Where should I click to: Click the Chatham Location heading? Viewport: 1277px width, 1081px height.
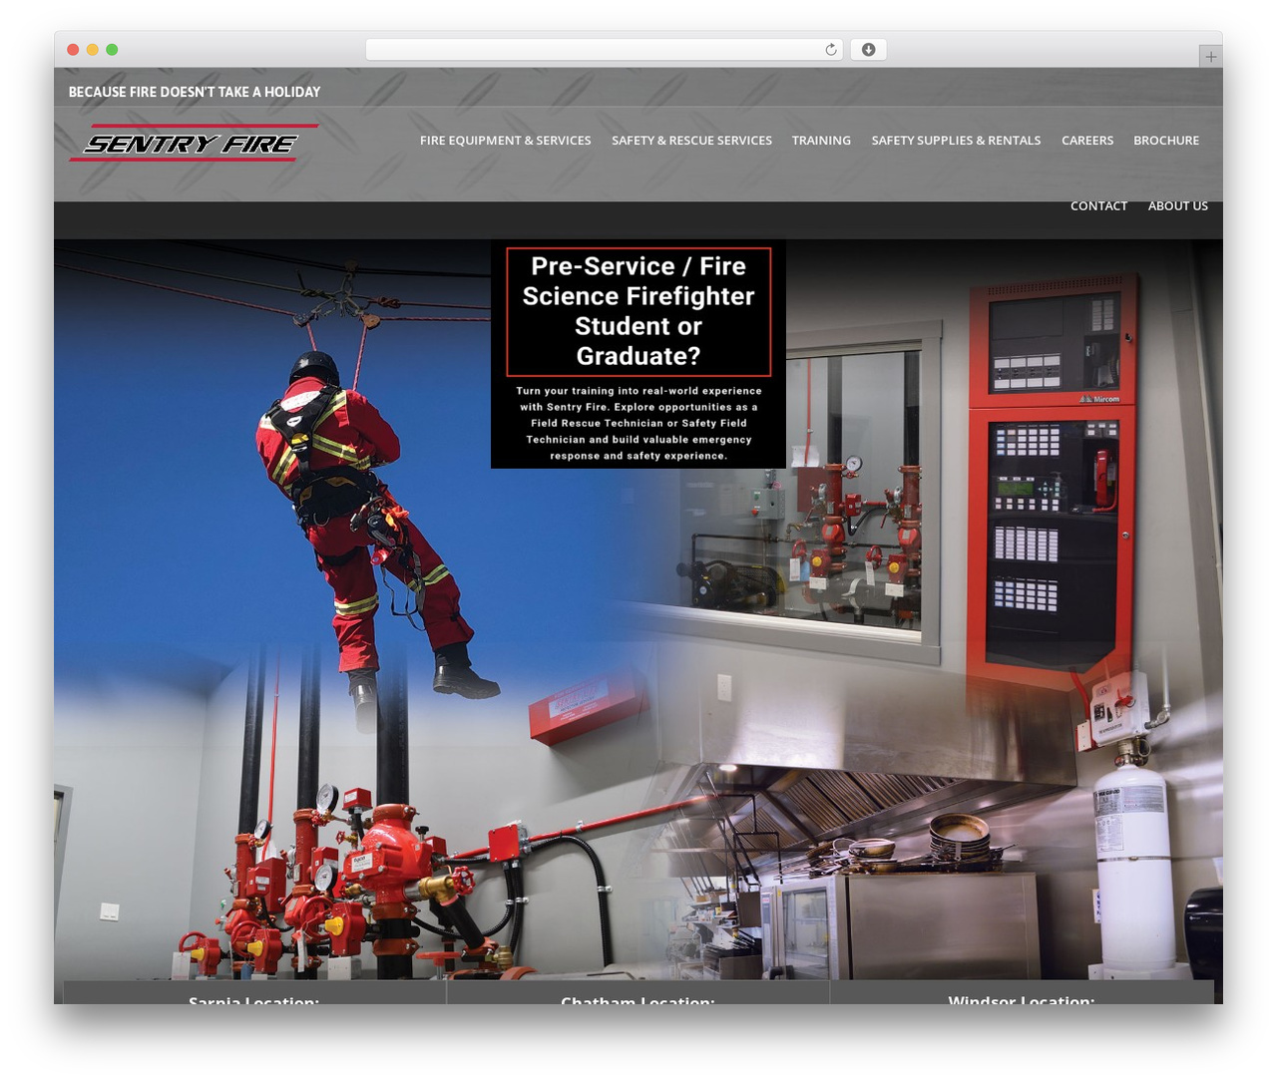(x=638, y=998)
